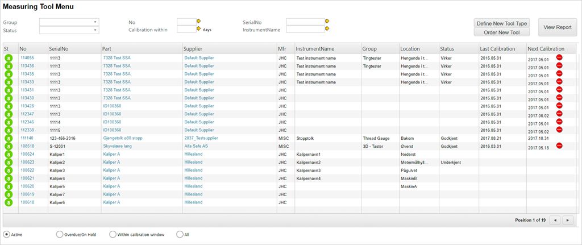Image resolution: width=582 pixels, height=245 pixels.
Task: Click green status icon for tool 114055
Action: [x=9, y=58]
